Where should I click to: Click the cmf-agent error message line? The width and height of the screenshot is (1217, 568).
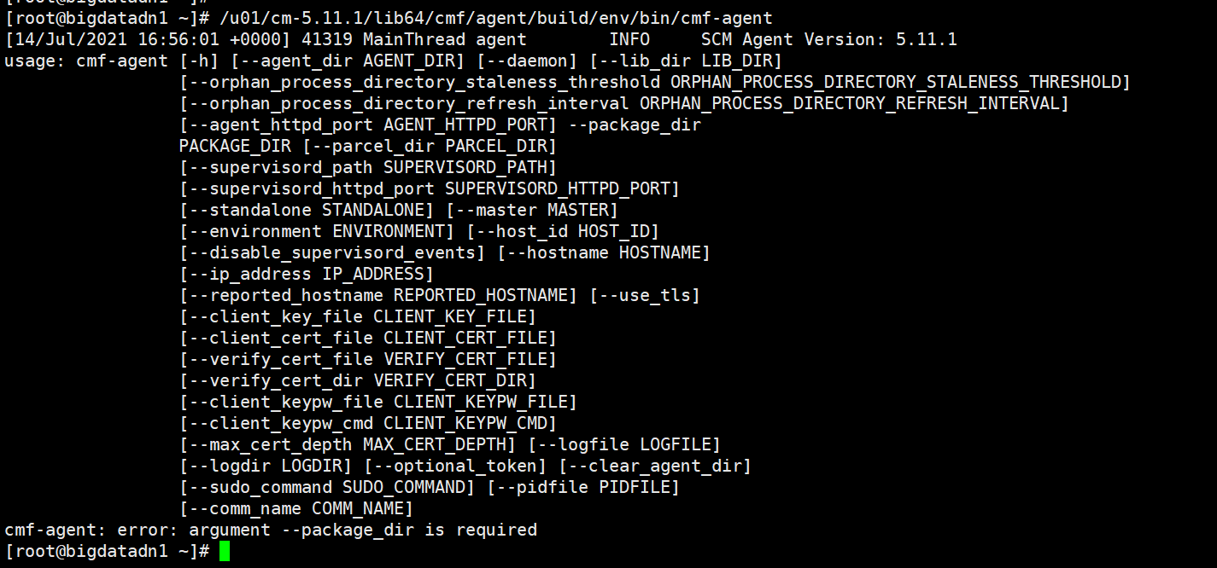[271, 530]
